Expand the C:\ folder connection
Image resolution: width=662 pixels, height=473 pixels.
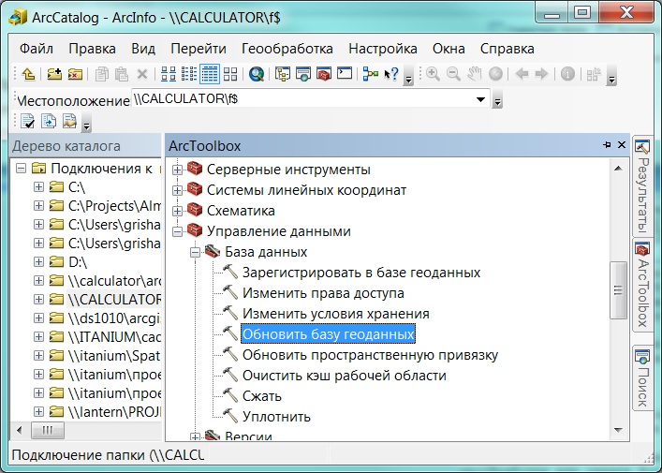click(38, 187)
